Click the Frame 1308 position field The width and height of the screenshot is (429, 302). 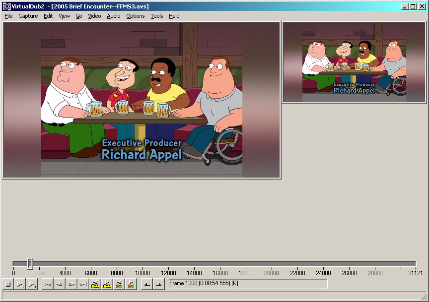pyautogui.click(x=248, y=284)
